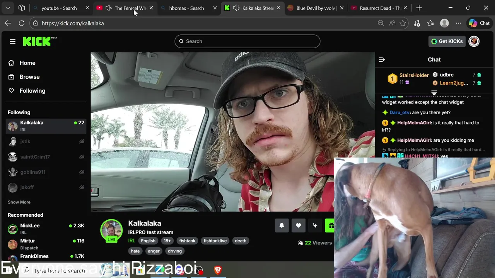Click the webcam overlay with dog
This screenshot has height=278, width=495.
point(415,217)
